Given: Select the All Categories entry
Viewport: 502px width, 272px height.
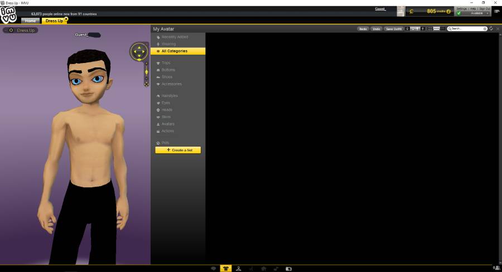Looking at the screenshot, I should pyautogui.click(x=178, y=51).
